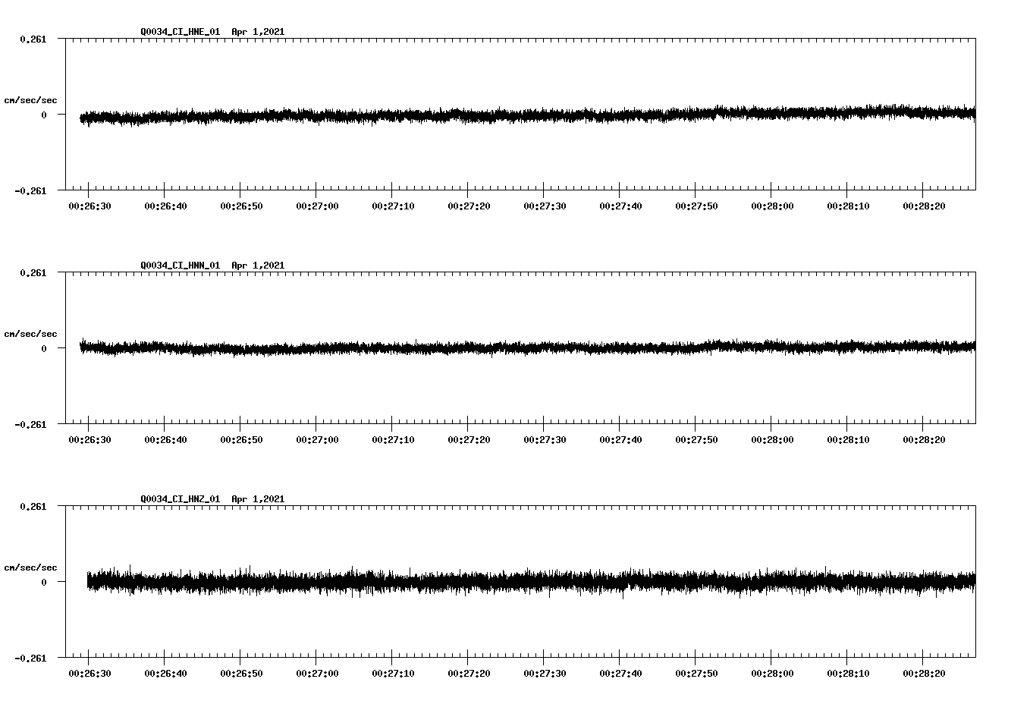
Task: Click the 00:27:30 tick label below the HNN trace
Action: coord(544,438)
